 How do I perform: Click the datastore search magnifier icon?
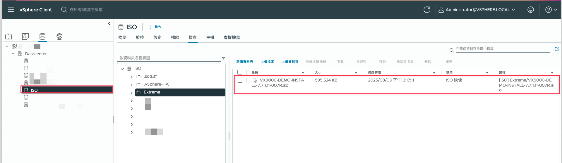pos(452,50)
